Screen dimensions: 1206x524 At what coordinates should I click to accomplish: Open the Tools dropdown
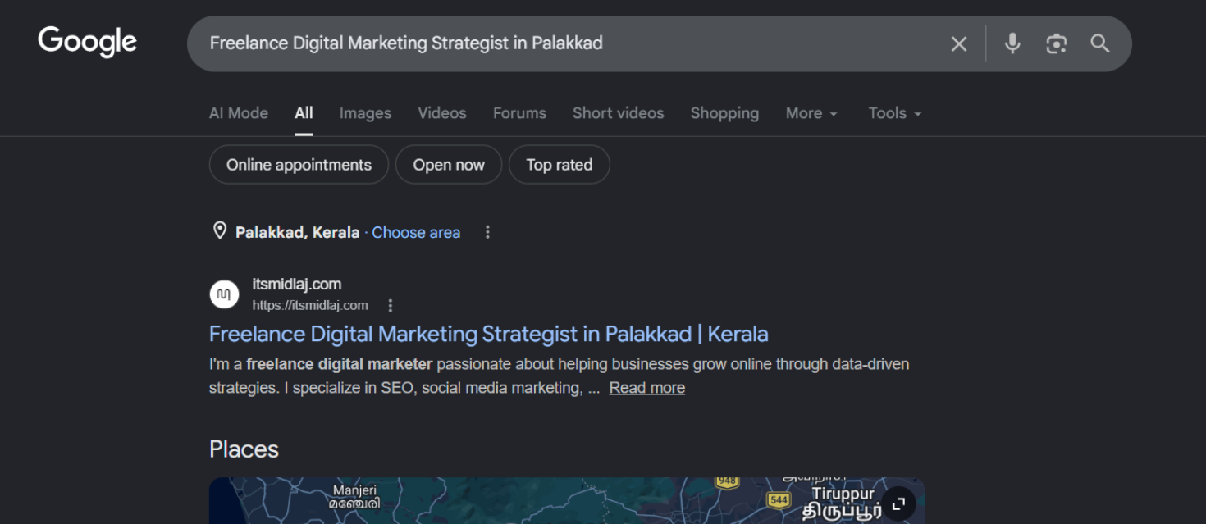(x=895, y=113)
